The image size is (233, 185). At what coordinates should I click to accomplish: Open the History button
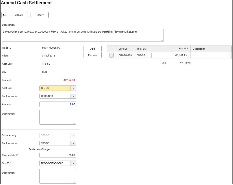pos(39,15)
